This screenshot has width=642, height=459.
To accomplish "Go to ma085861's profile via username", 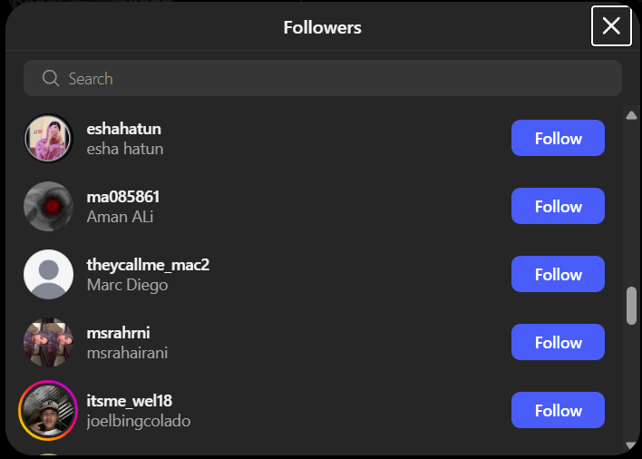I will pos(123,197).
